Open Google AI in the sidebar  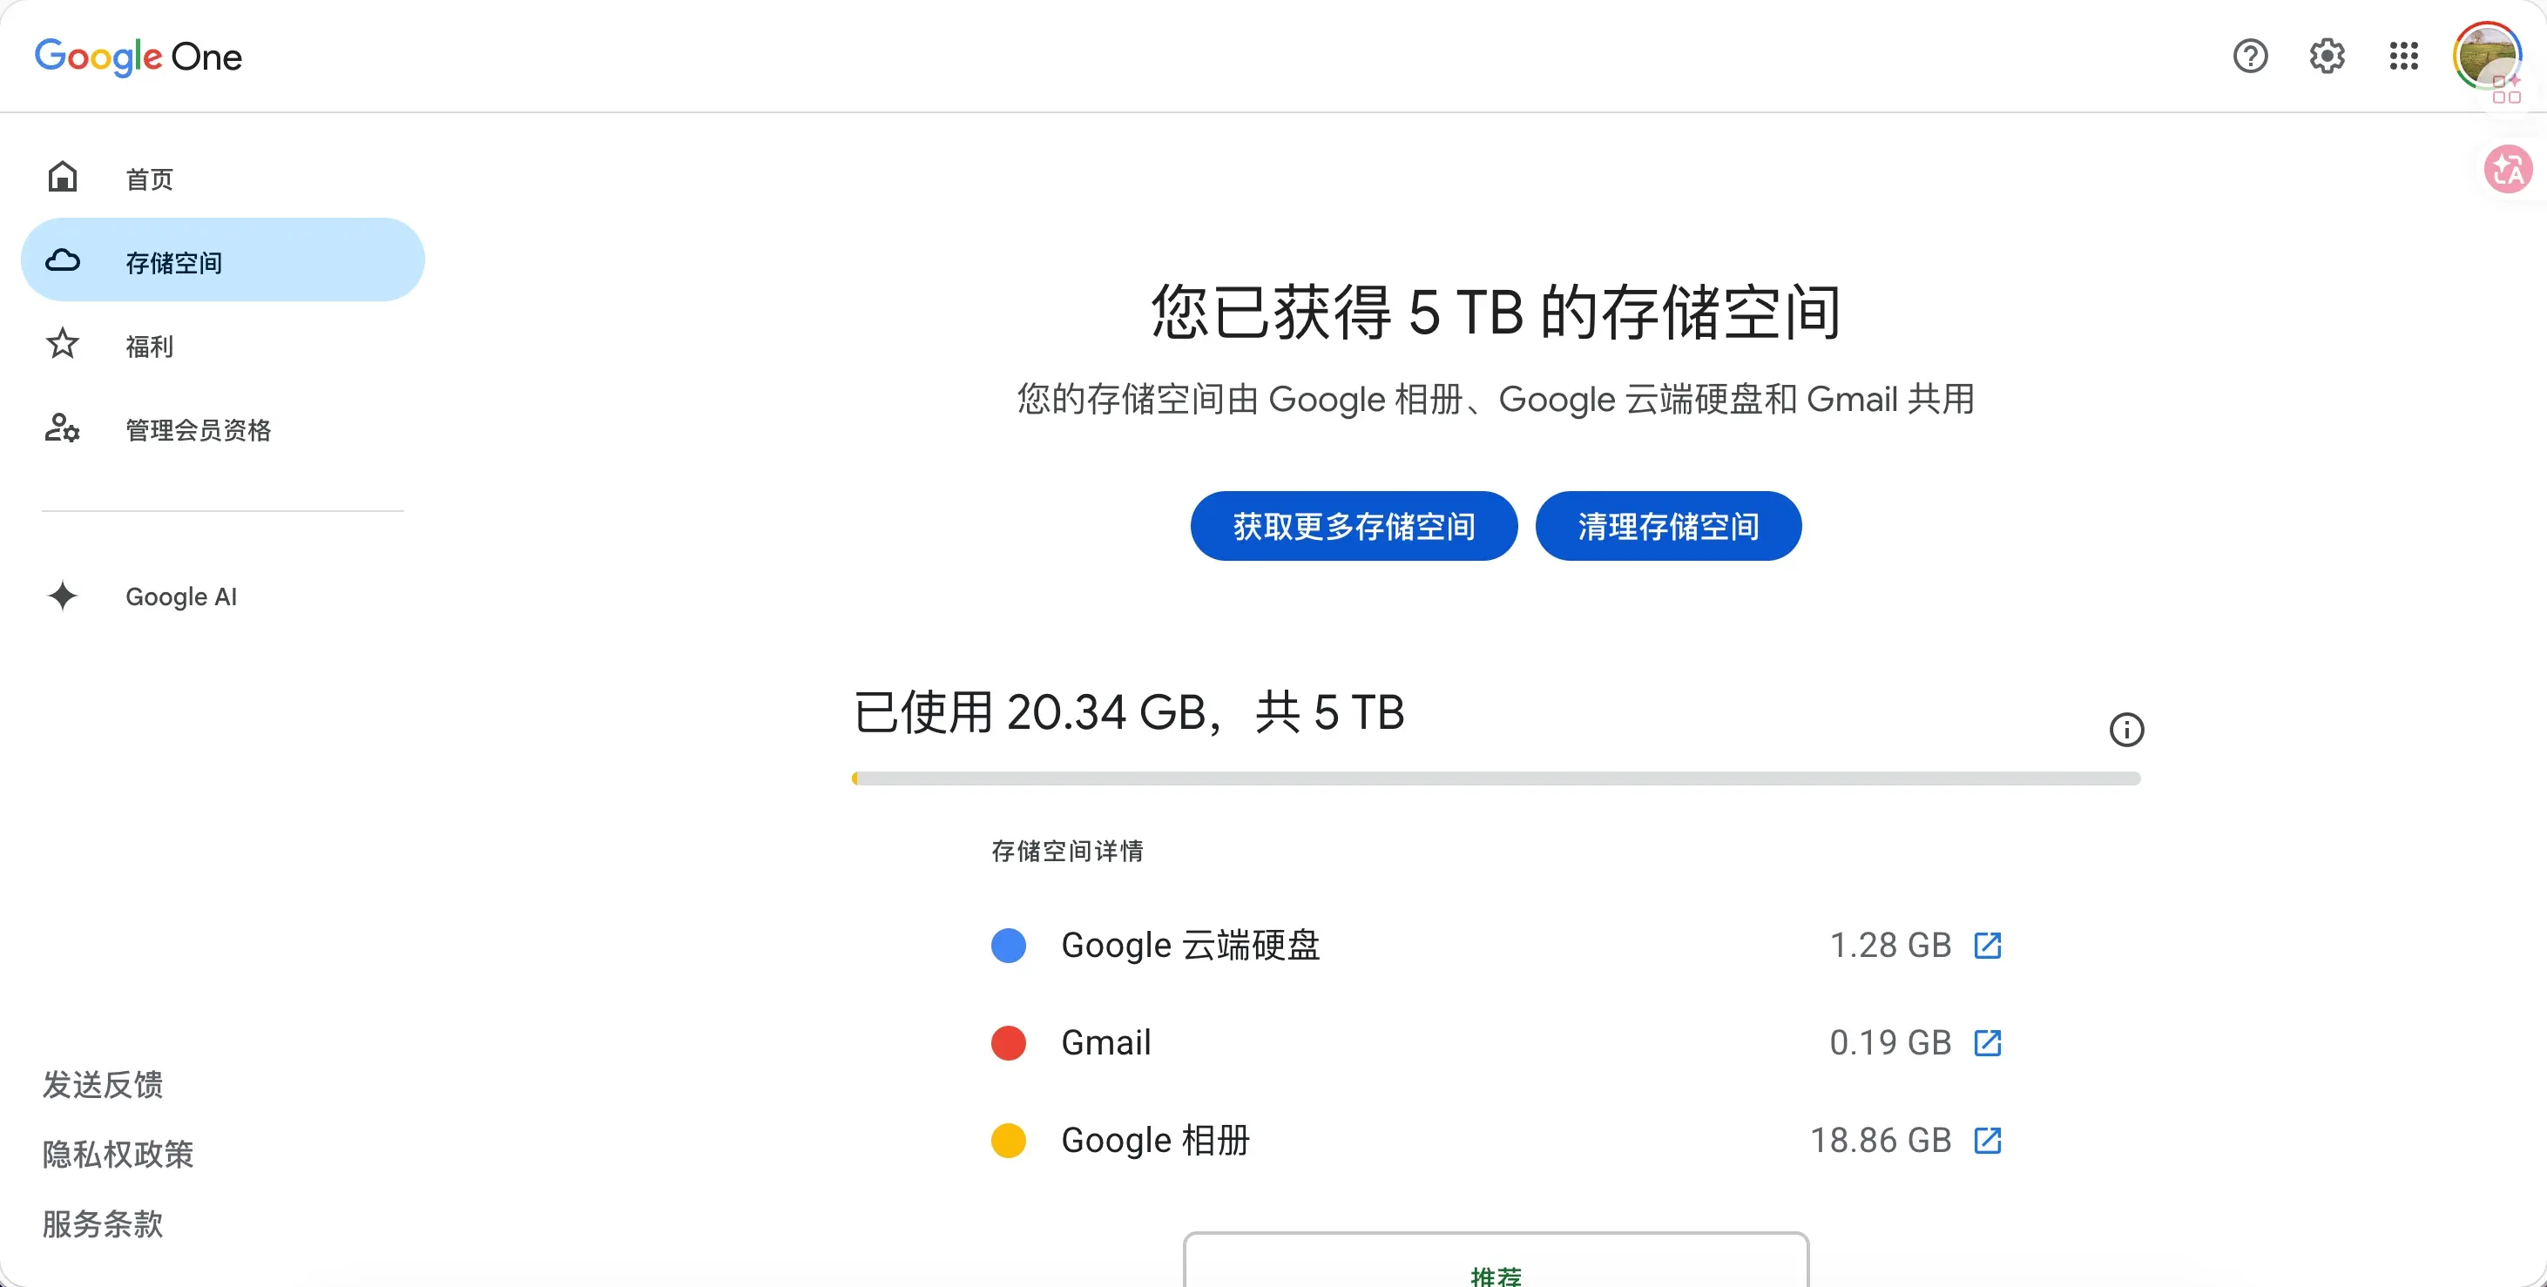click(222, 596)
